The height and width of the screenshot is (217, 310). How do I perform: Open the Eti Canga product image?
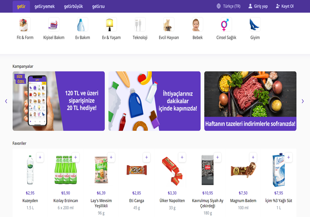coord(137,170)
